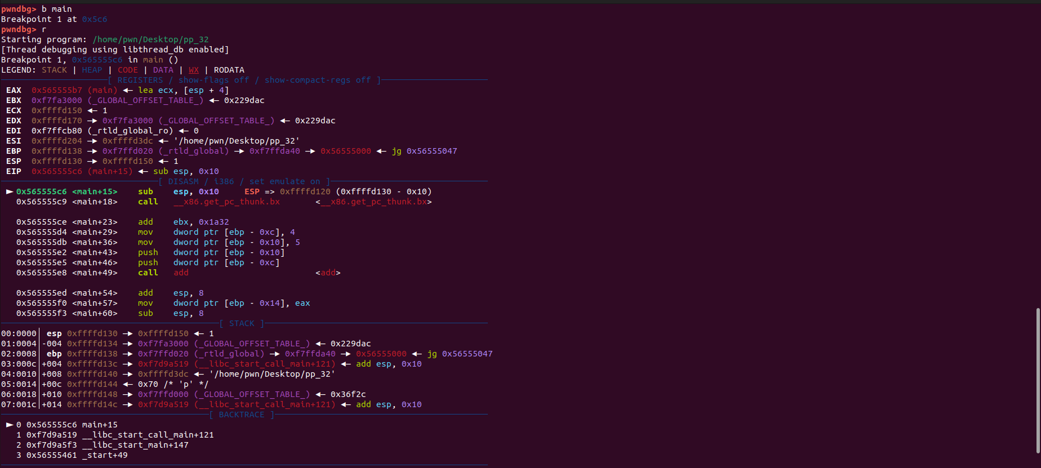The width and height of the screenshot is (1041, 468).
Task: Click the EIP register label
Action: coord(14,171)
